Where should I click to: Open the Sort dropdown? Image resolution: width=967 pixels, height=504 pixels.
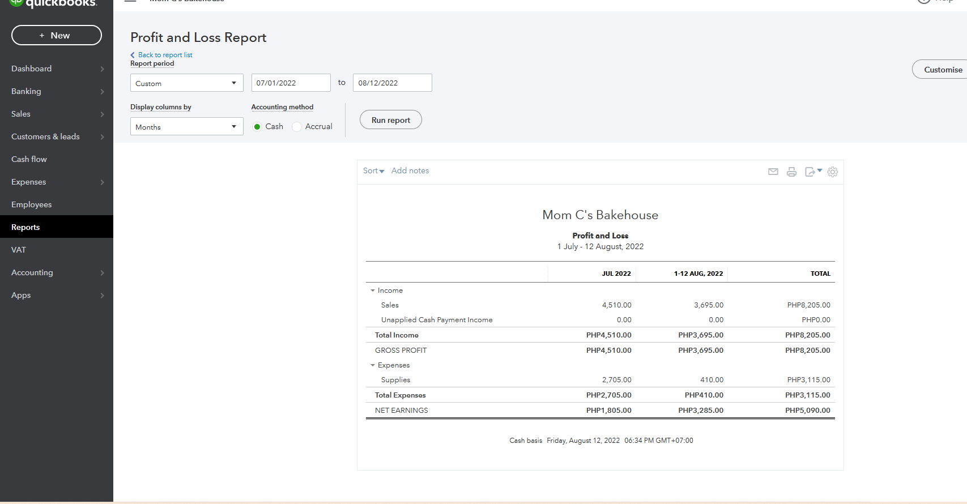point(373,171)
